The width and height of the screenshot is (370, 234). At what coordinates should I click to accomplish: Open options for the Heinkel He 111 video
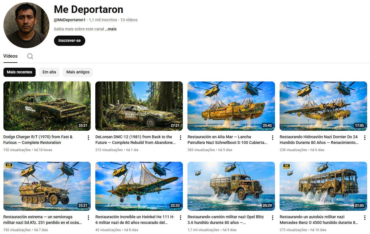(180, 218)
